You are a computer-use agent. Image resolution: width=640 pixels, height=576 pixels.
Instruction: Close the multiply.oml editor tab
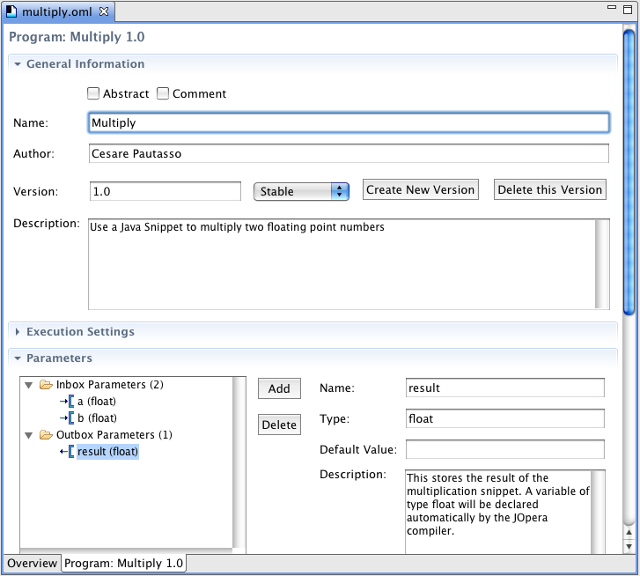pos(105,11)
